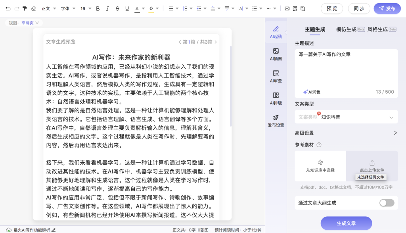Apply strikethrough formatting
406x233 pixels.
click(117, 9)
